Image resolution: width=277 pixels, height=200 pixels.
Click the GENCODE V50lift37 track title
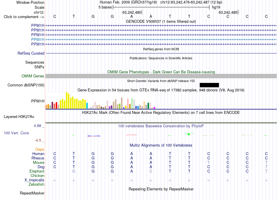161,21
